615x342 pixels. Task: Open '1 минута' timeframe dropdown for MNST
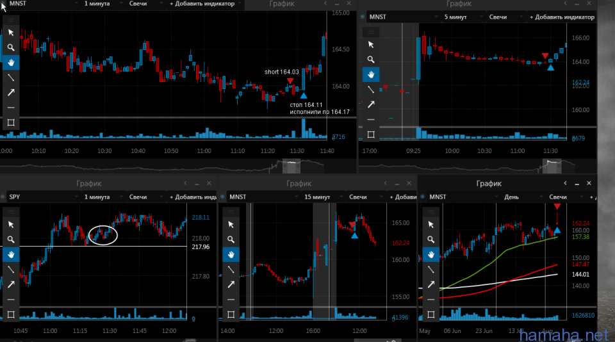[x=102, y=4]
